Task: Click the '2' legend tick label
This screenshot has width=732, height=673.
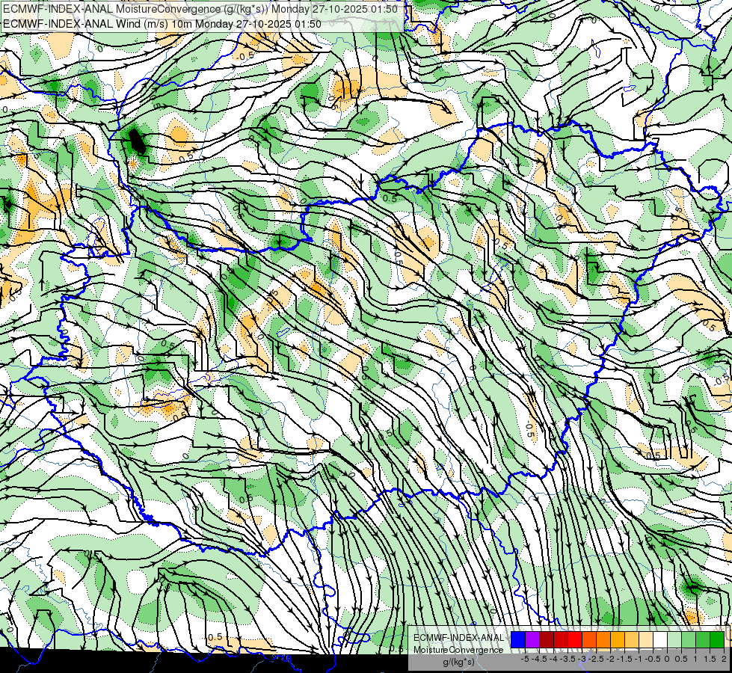Action: tap(724, 659)
